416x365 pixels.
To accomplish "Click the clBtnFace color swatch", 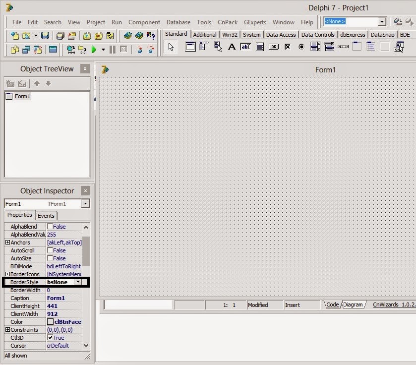I will coord(50,322).
